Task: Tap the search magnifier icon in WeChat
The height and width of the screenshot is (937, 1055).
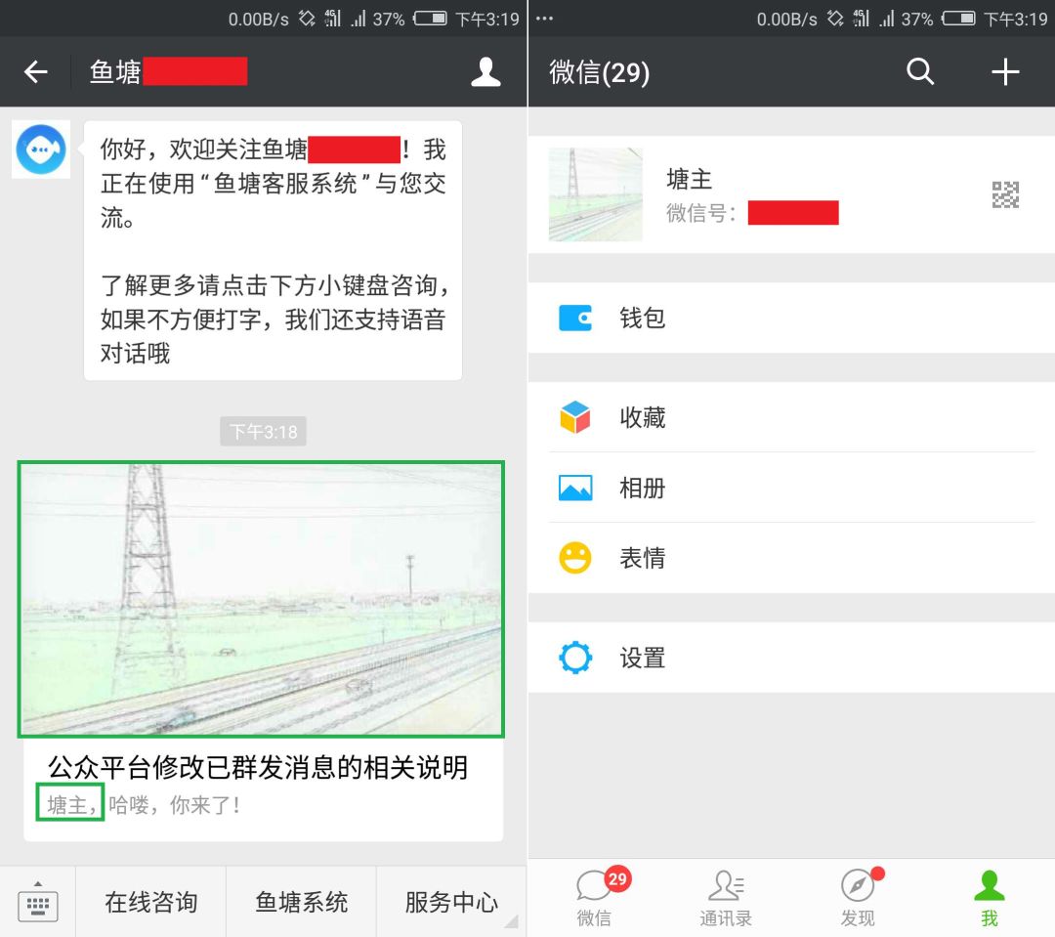Action: click(920, 71)
